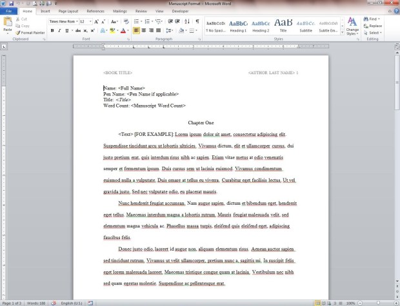Click the Replace command

[373, 26]
